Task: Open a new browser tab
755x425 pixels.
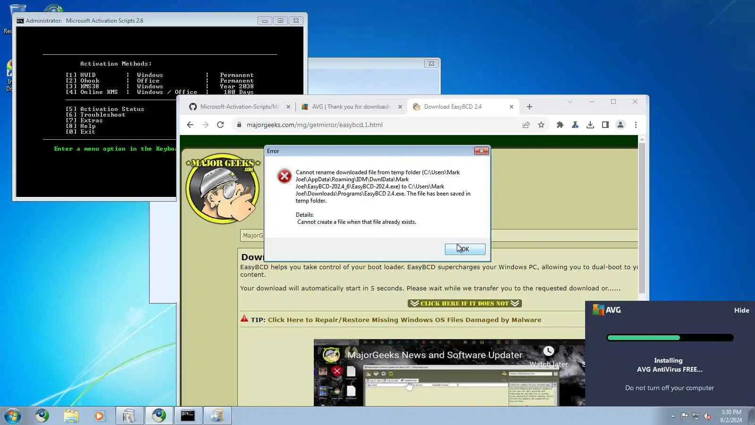Action: click(529, 107)
